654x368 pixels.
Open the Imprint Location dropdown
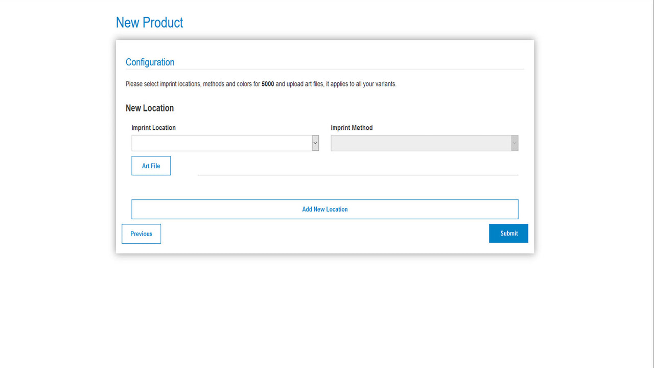pyautogui.click(x=222, y=143)
